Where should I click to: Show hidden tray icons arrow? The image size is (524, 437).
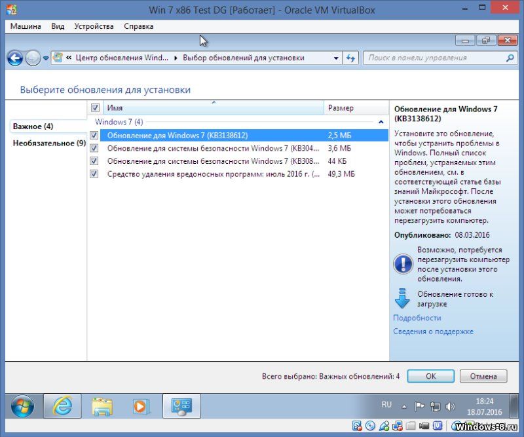pyautogui.click(x=404, y=407)
